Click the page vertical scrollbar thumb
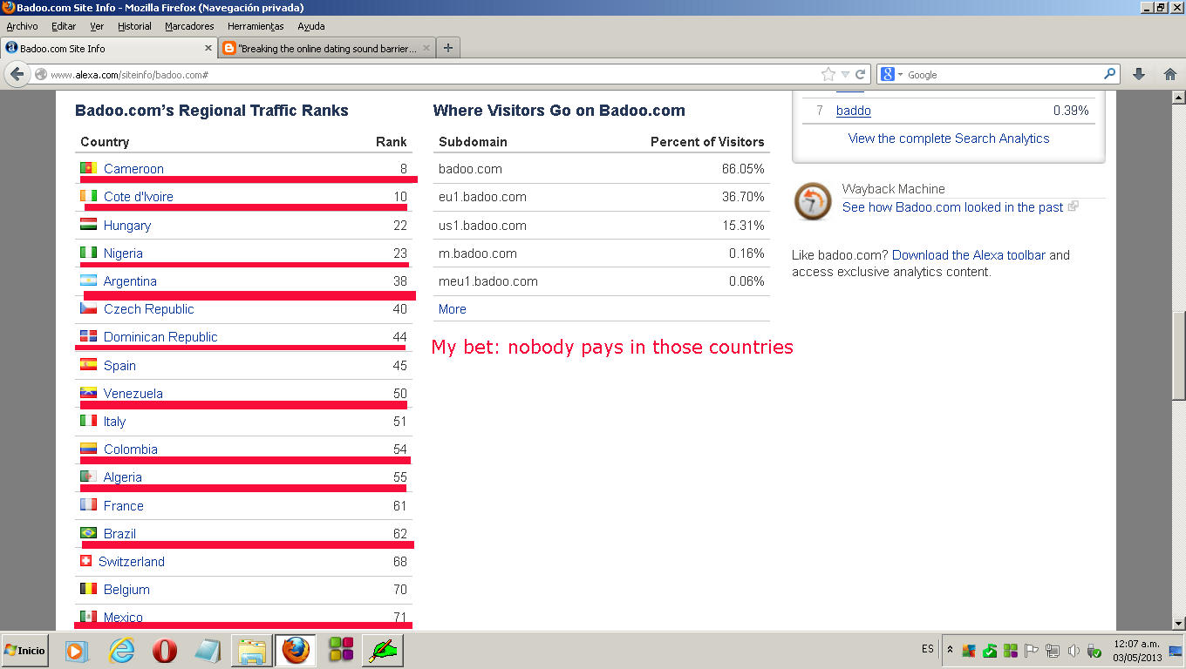 pyautogui.click(x=1178, y=355)
